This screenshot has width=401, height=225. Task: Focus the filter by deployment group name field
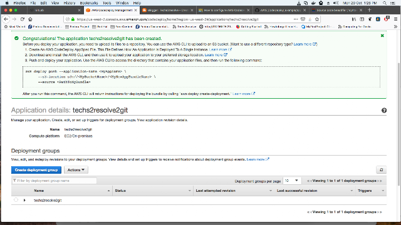pyautogui.click(x=55, y=181)
